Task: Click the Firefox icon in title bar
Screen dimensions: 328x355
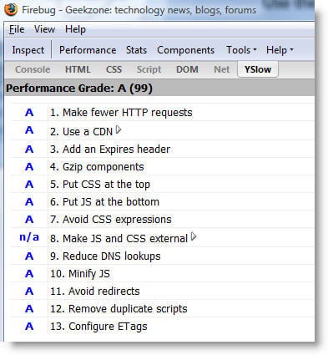Action: click(10, 9)
